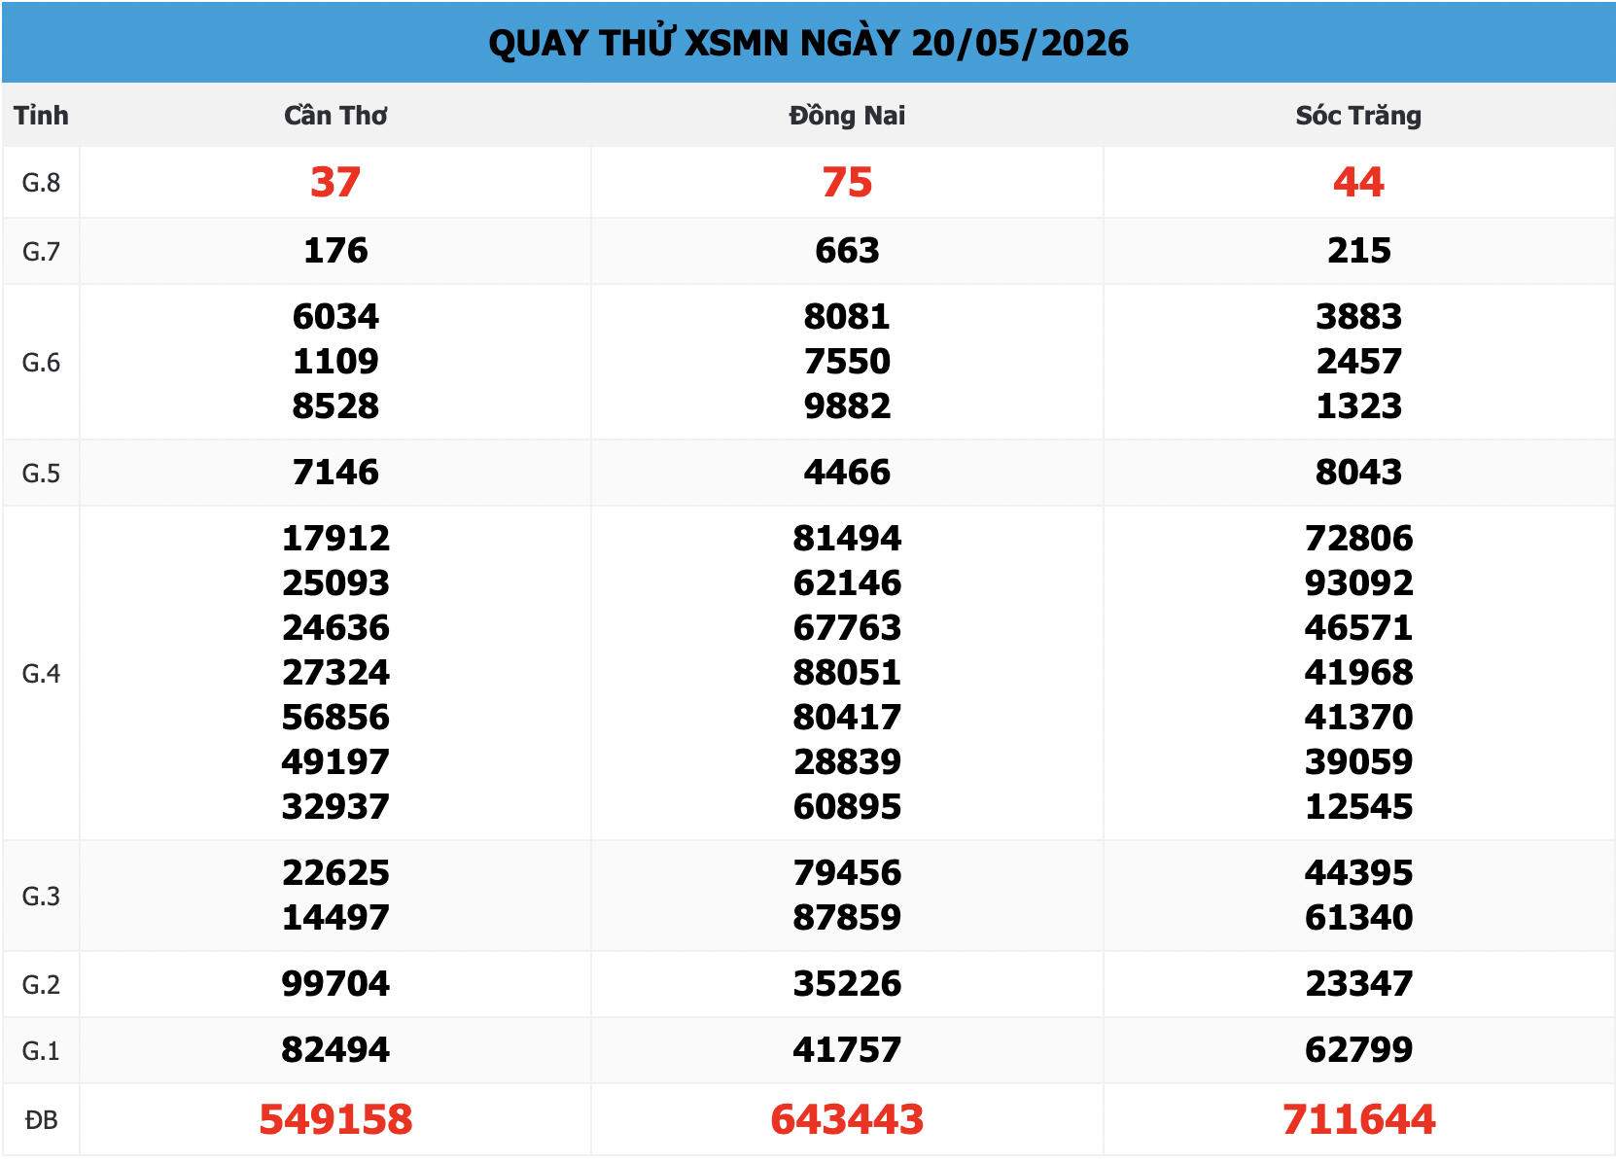
Task: Select G.4 number 49197
Action: [335, 762]
